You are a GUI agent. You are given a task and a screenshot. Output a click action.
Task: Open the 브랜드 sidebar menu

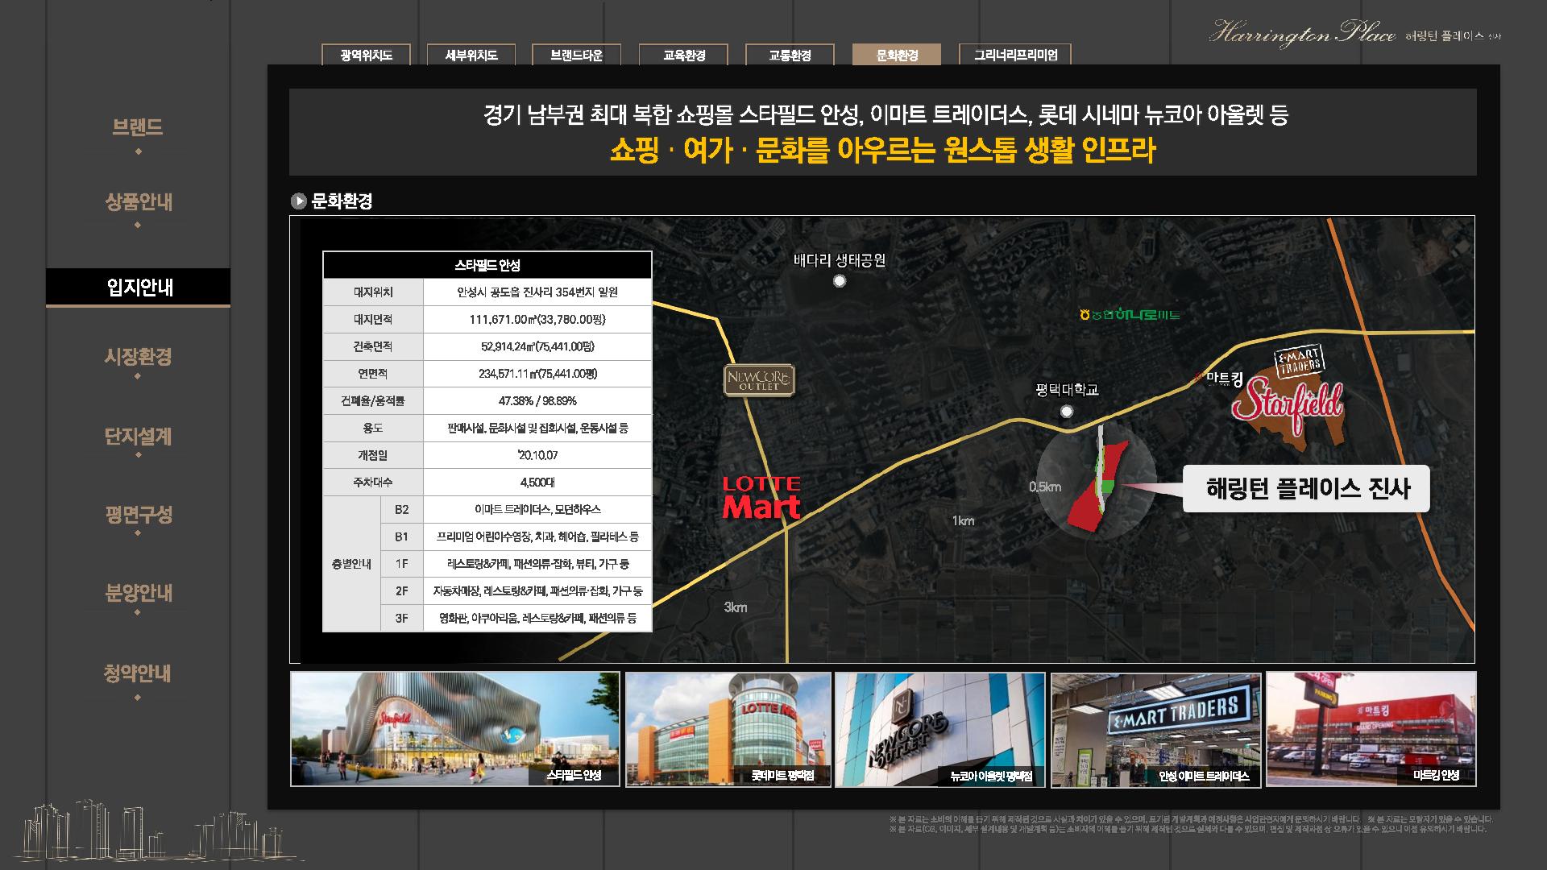[x=138, y=127]
